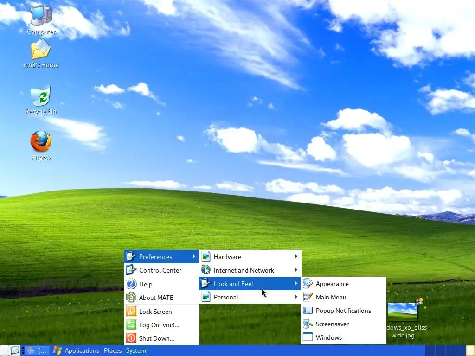Select the dows_xp_bliss-wide.jpg image thumbnail
475x356 pixels.
point(403,311)
